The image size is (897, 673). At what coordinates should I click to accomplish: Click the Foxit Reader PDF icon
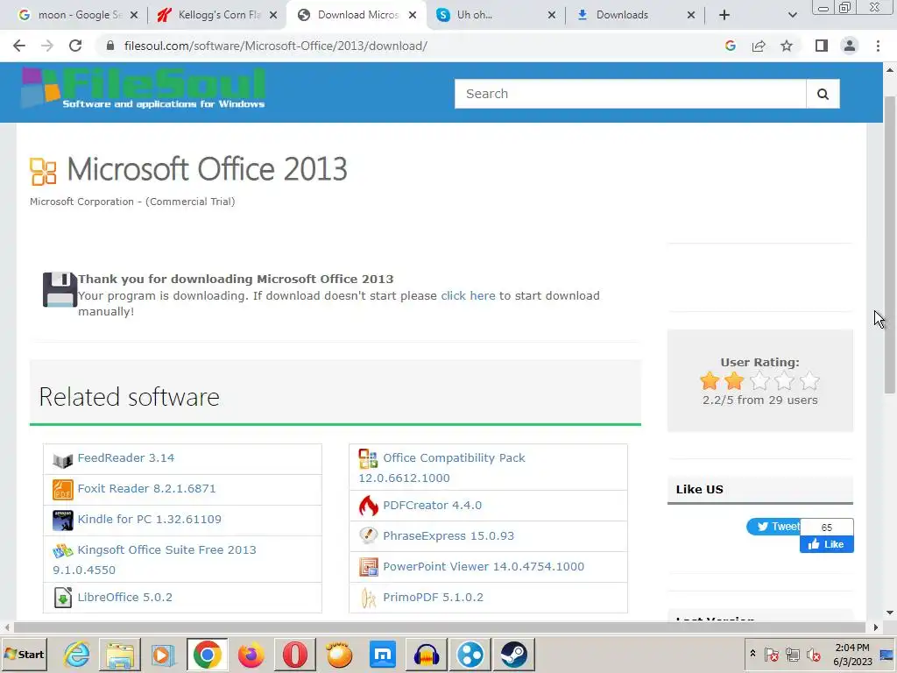62,490
